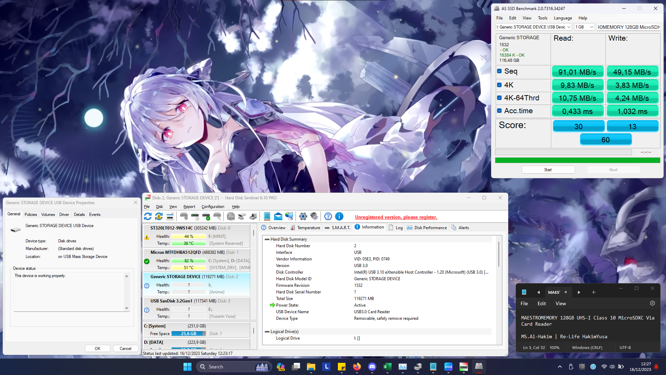The width and height of the screenshot is (666, 375).
Task: Open the 1 GB test size dropdown
Action: tap(584, 27)
